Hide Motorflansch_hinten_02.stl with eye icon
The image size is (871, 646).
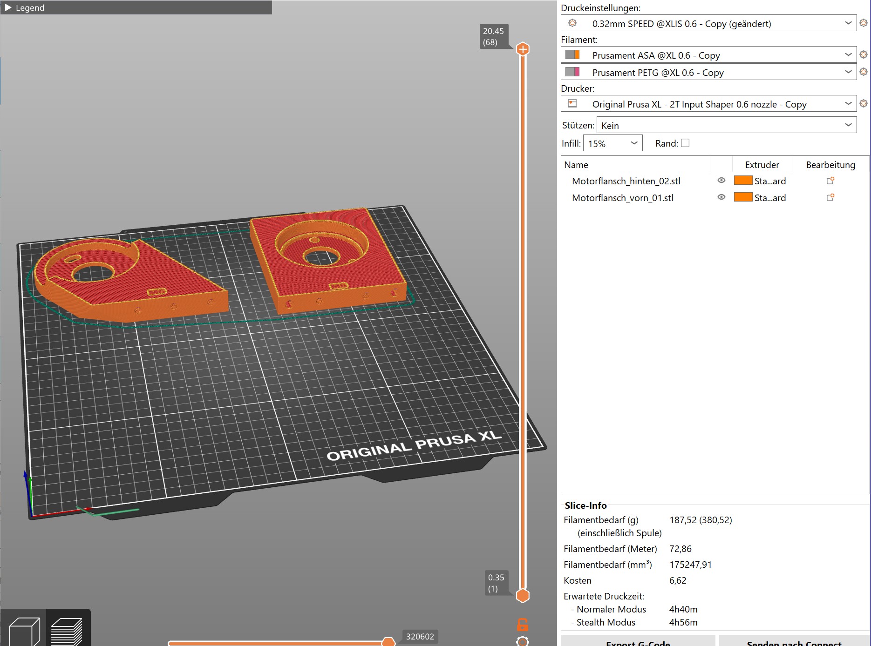tap(721, 181)
